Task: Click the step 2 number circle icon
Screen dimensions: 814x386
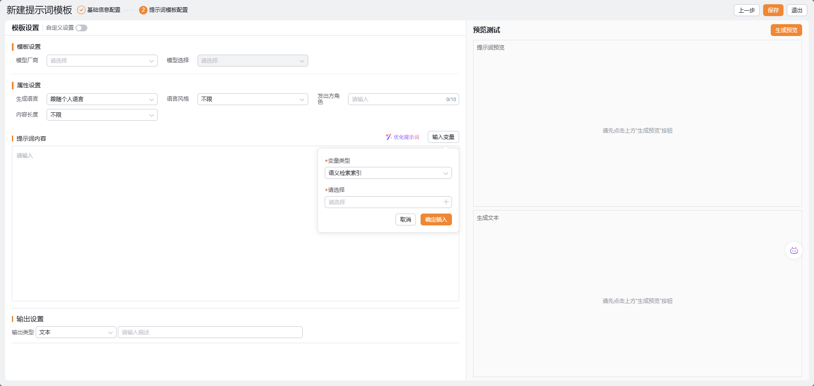Action: click(x=143, y=10)
